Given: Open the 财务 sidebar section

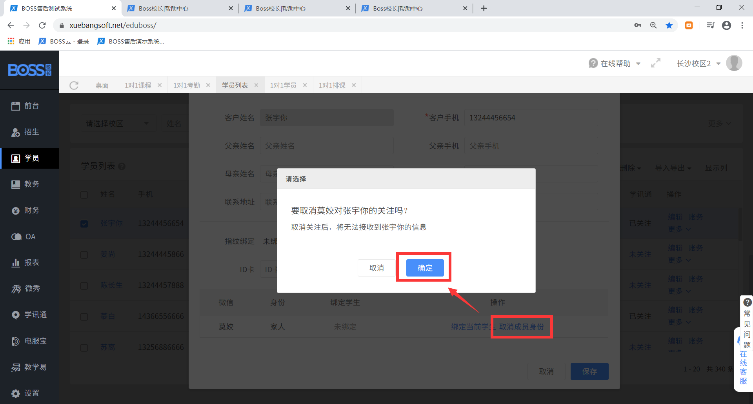Looking at the screenshot, I should point(29,211).
